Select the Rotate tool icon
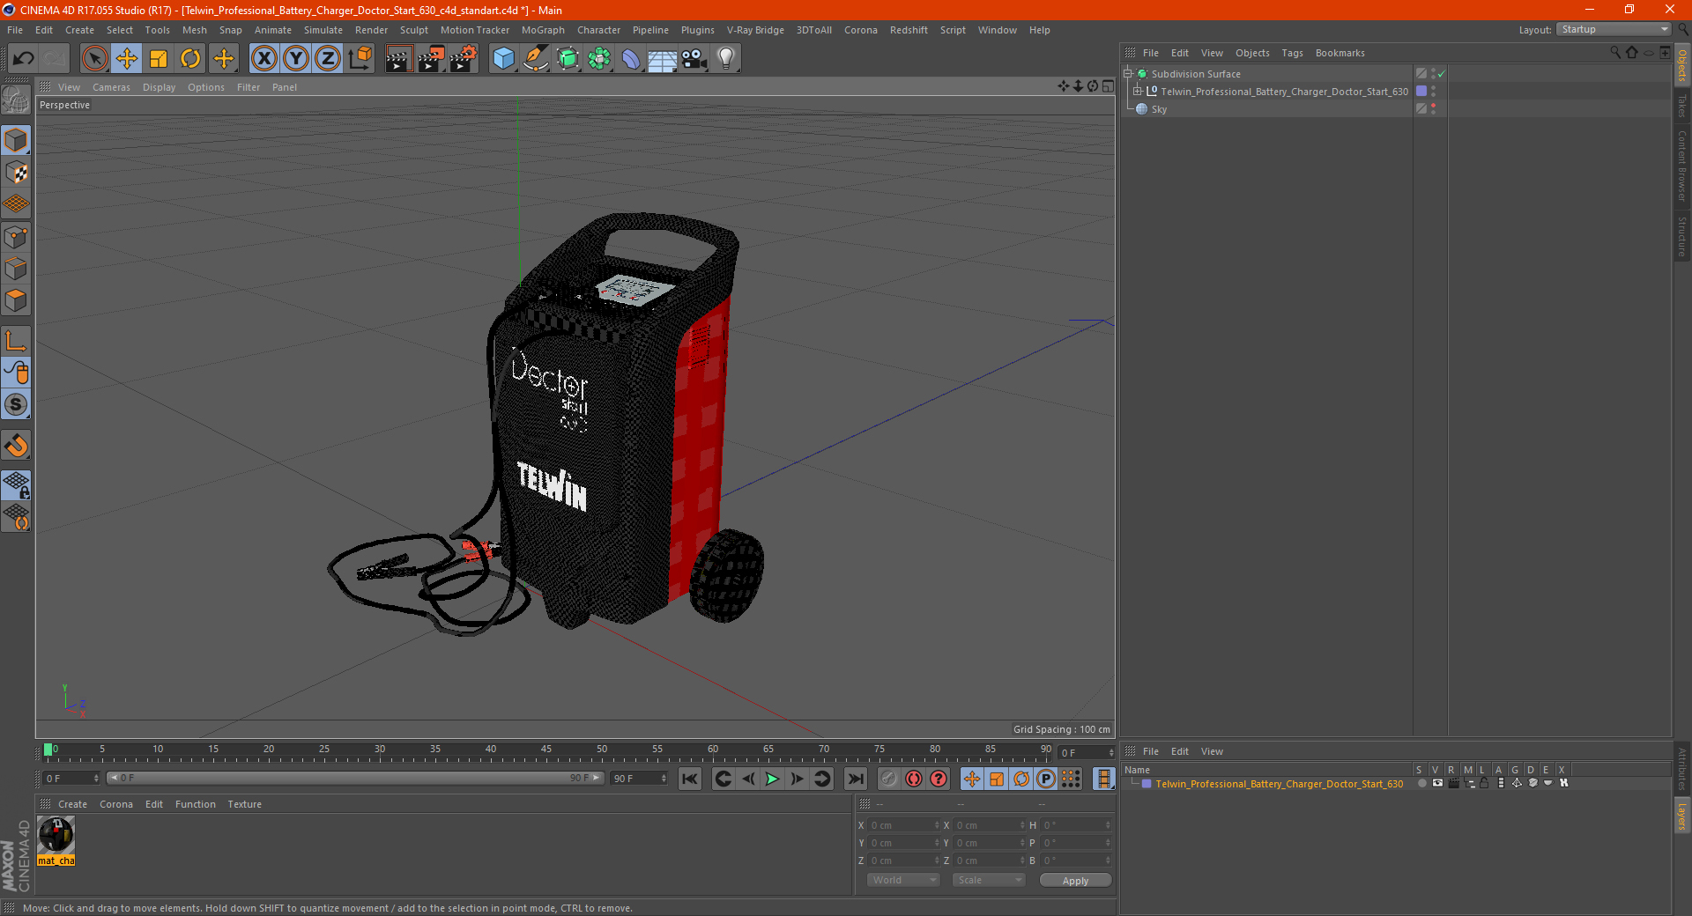Viewport: 1692px width, 916px height. coord(190,59)
